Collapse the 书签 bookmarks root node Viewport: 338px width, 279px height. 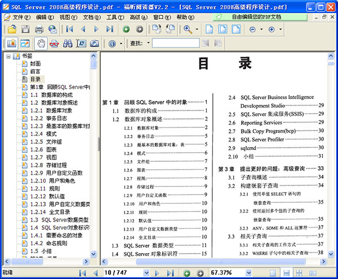[8, 56]
